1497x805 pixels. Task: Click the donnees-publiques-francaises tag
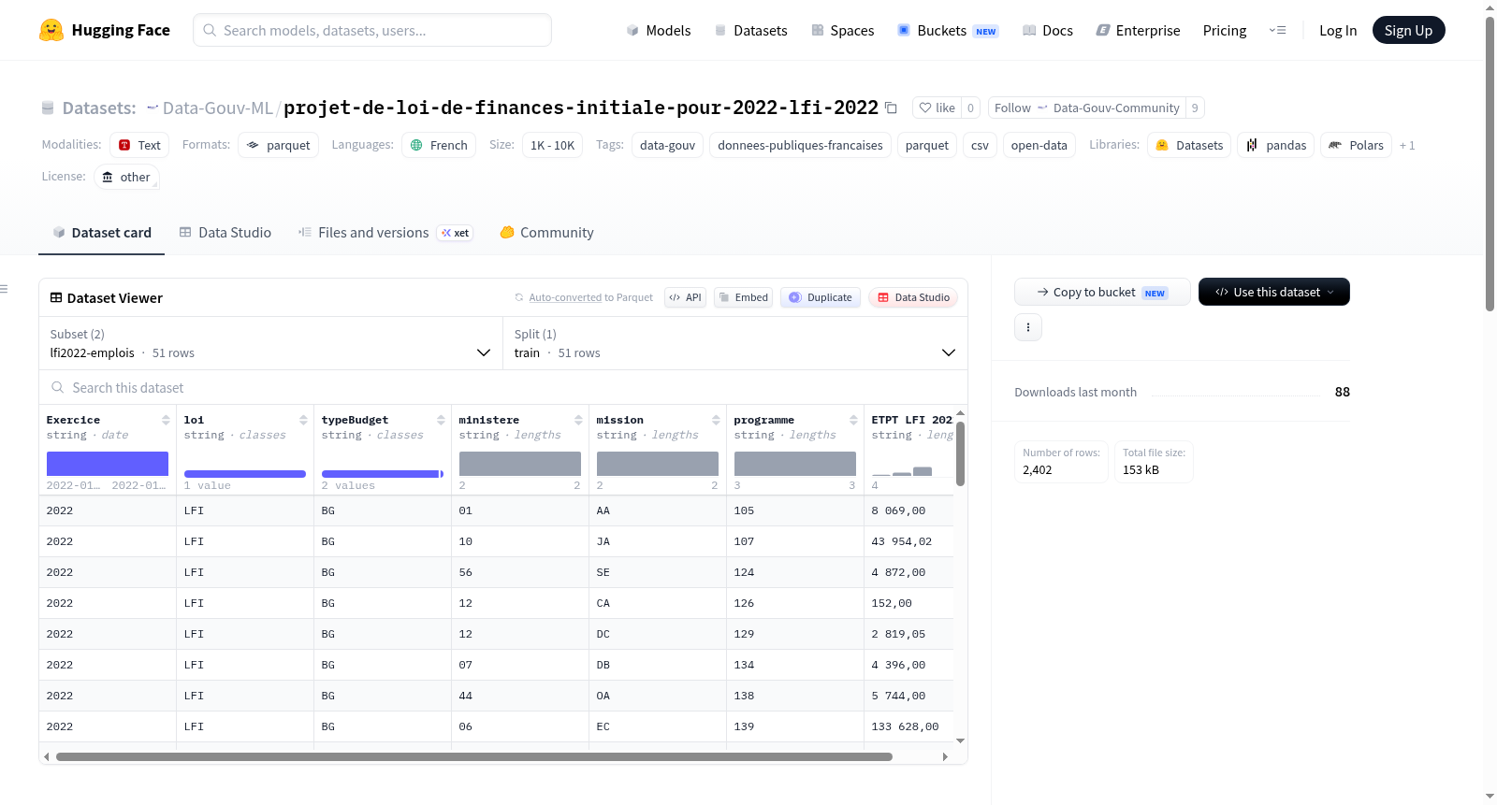800,145
